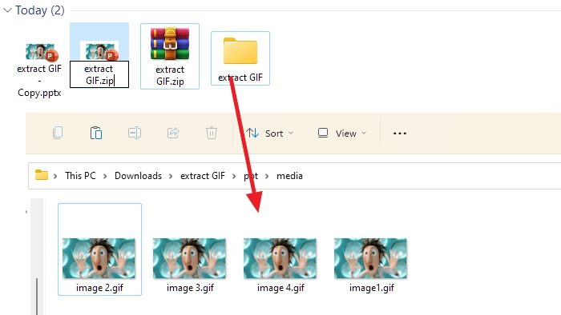The width and height of the screenshot is (561, 315).
Task: Click the Delete trash icon
Action: pos(212,133)
